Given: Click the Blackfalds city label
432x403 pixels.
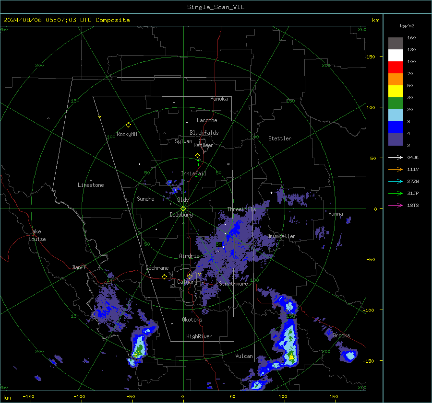Looking at the screenshot, I should click(x=204, y=133).
